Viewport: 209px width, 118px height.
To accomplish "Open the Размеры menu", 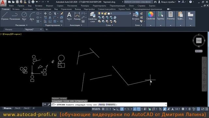I will coord(85,6).
